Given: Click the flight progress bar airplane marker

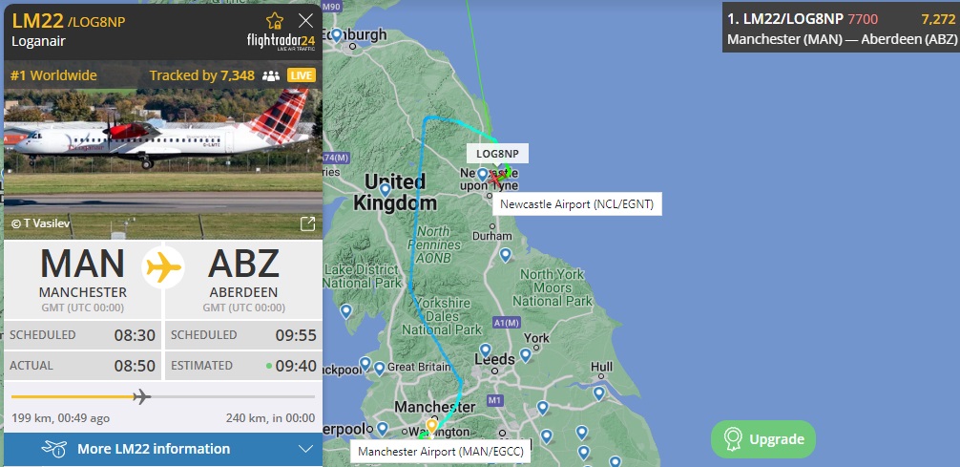Looking at the screenshot, I should click(x=141, y=396).
